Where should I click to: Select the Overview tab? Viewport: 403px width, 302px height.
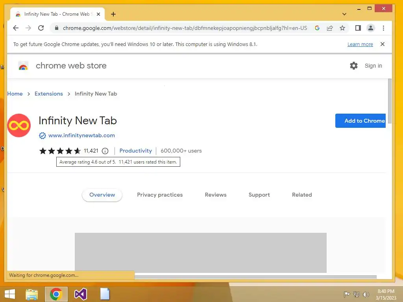tap(102, 195)
